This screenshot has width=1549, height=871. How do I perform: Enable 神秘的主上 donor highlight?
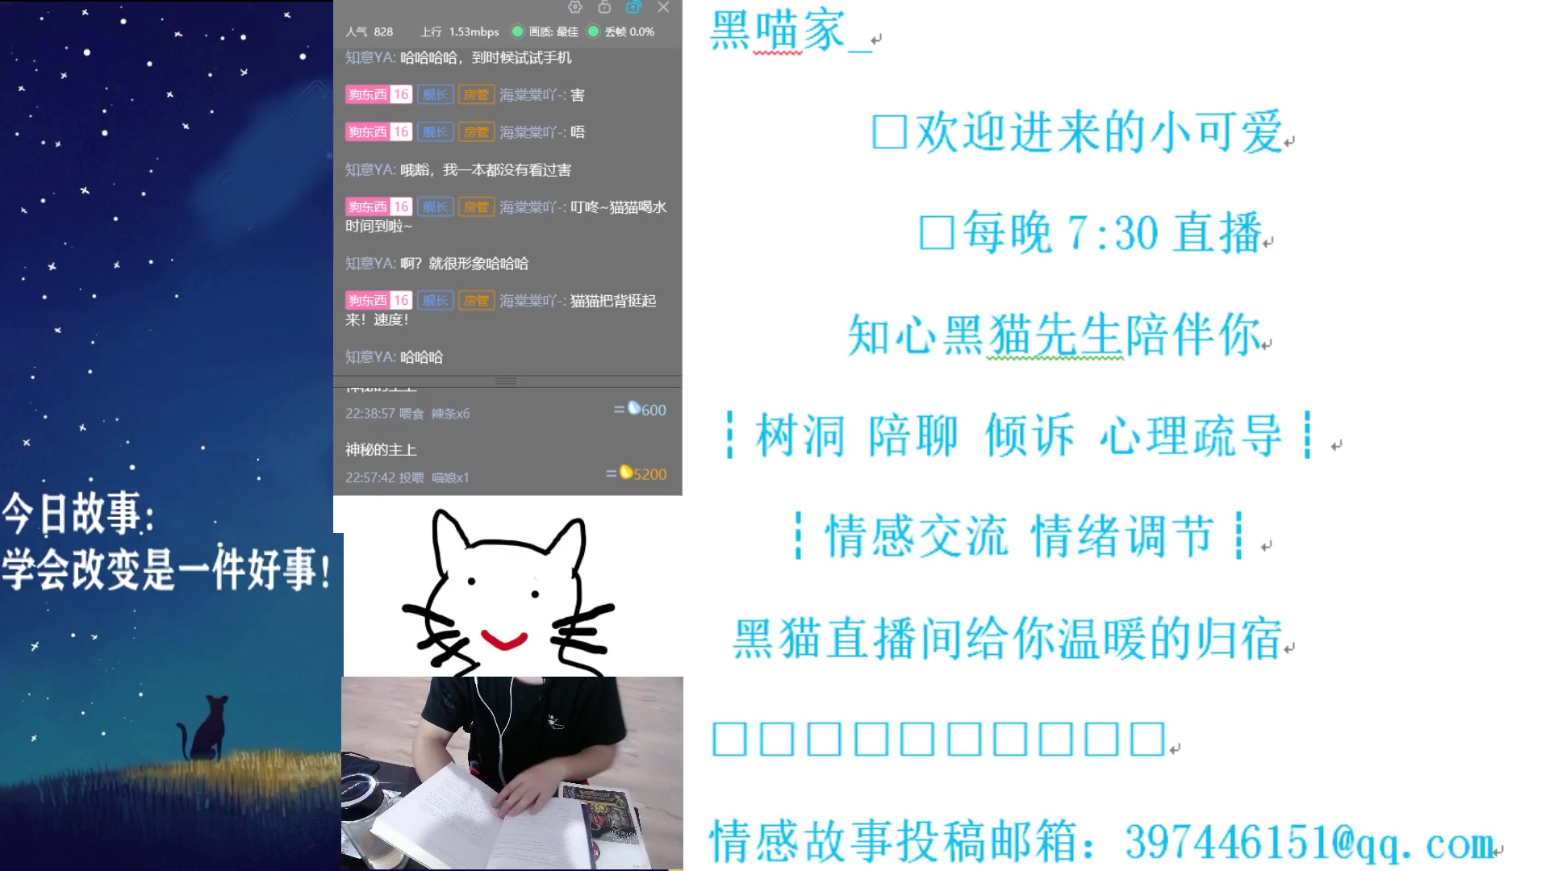tap(381, 448)
